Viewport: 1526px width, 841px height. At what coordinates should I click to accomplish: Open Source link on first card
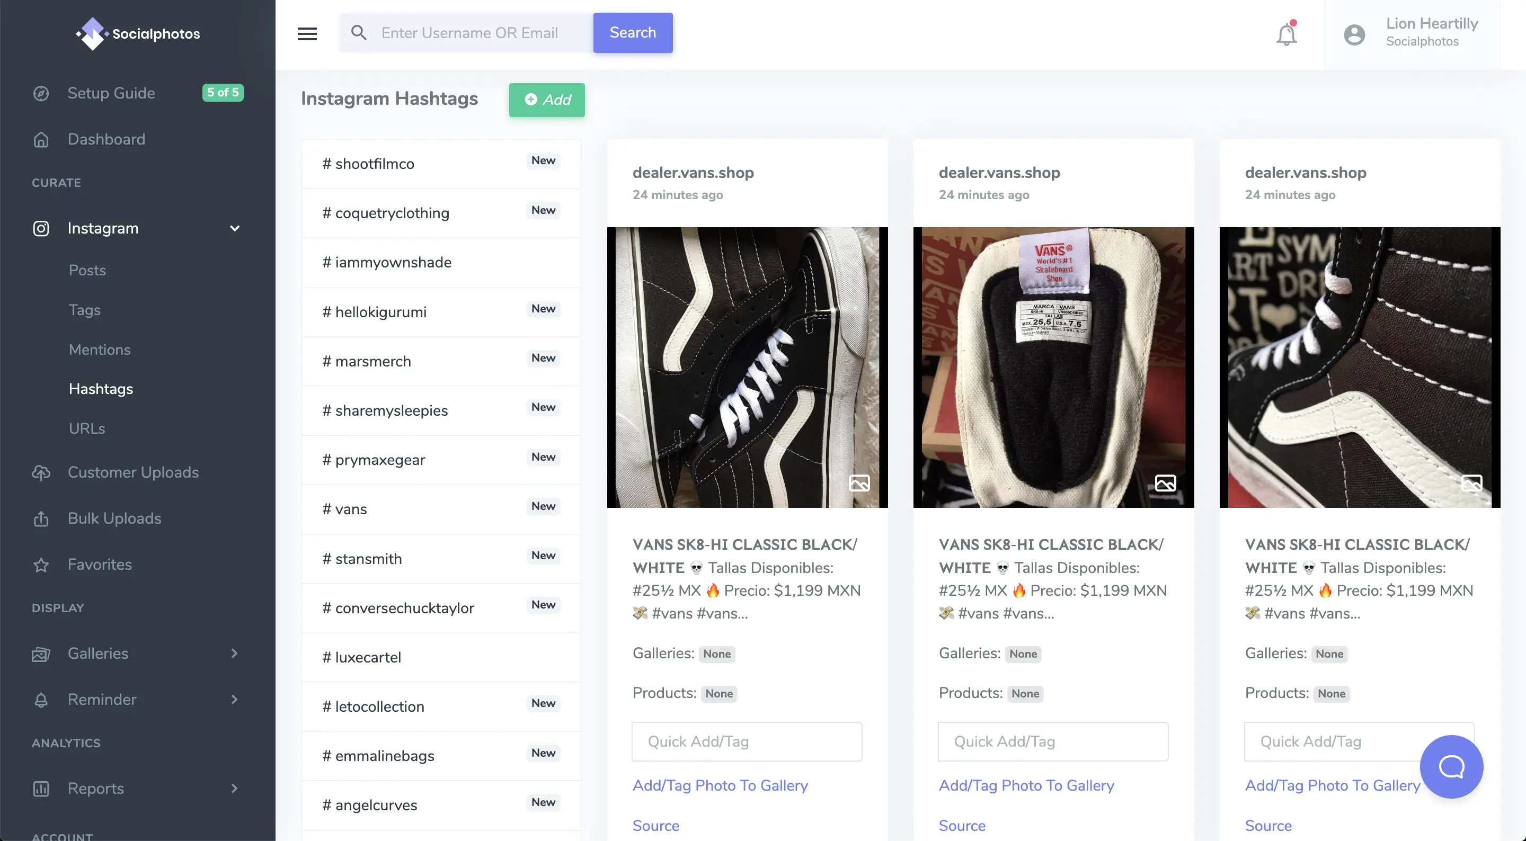(x=656, y=826)
